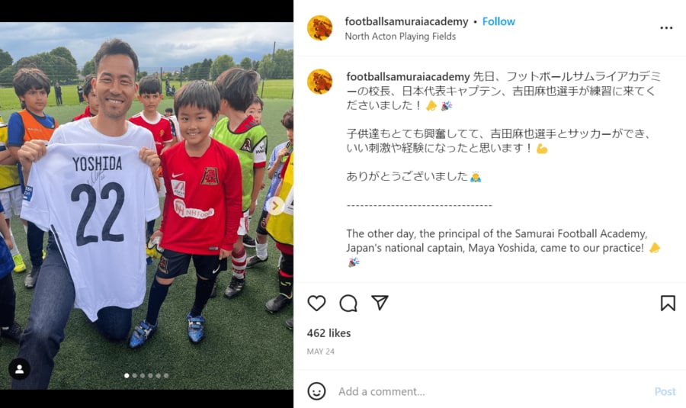Click the avatar beside the caption

click(320, 82)
